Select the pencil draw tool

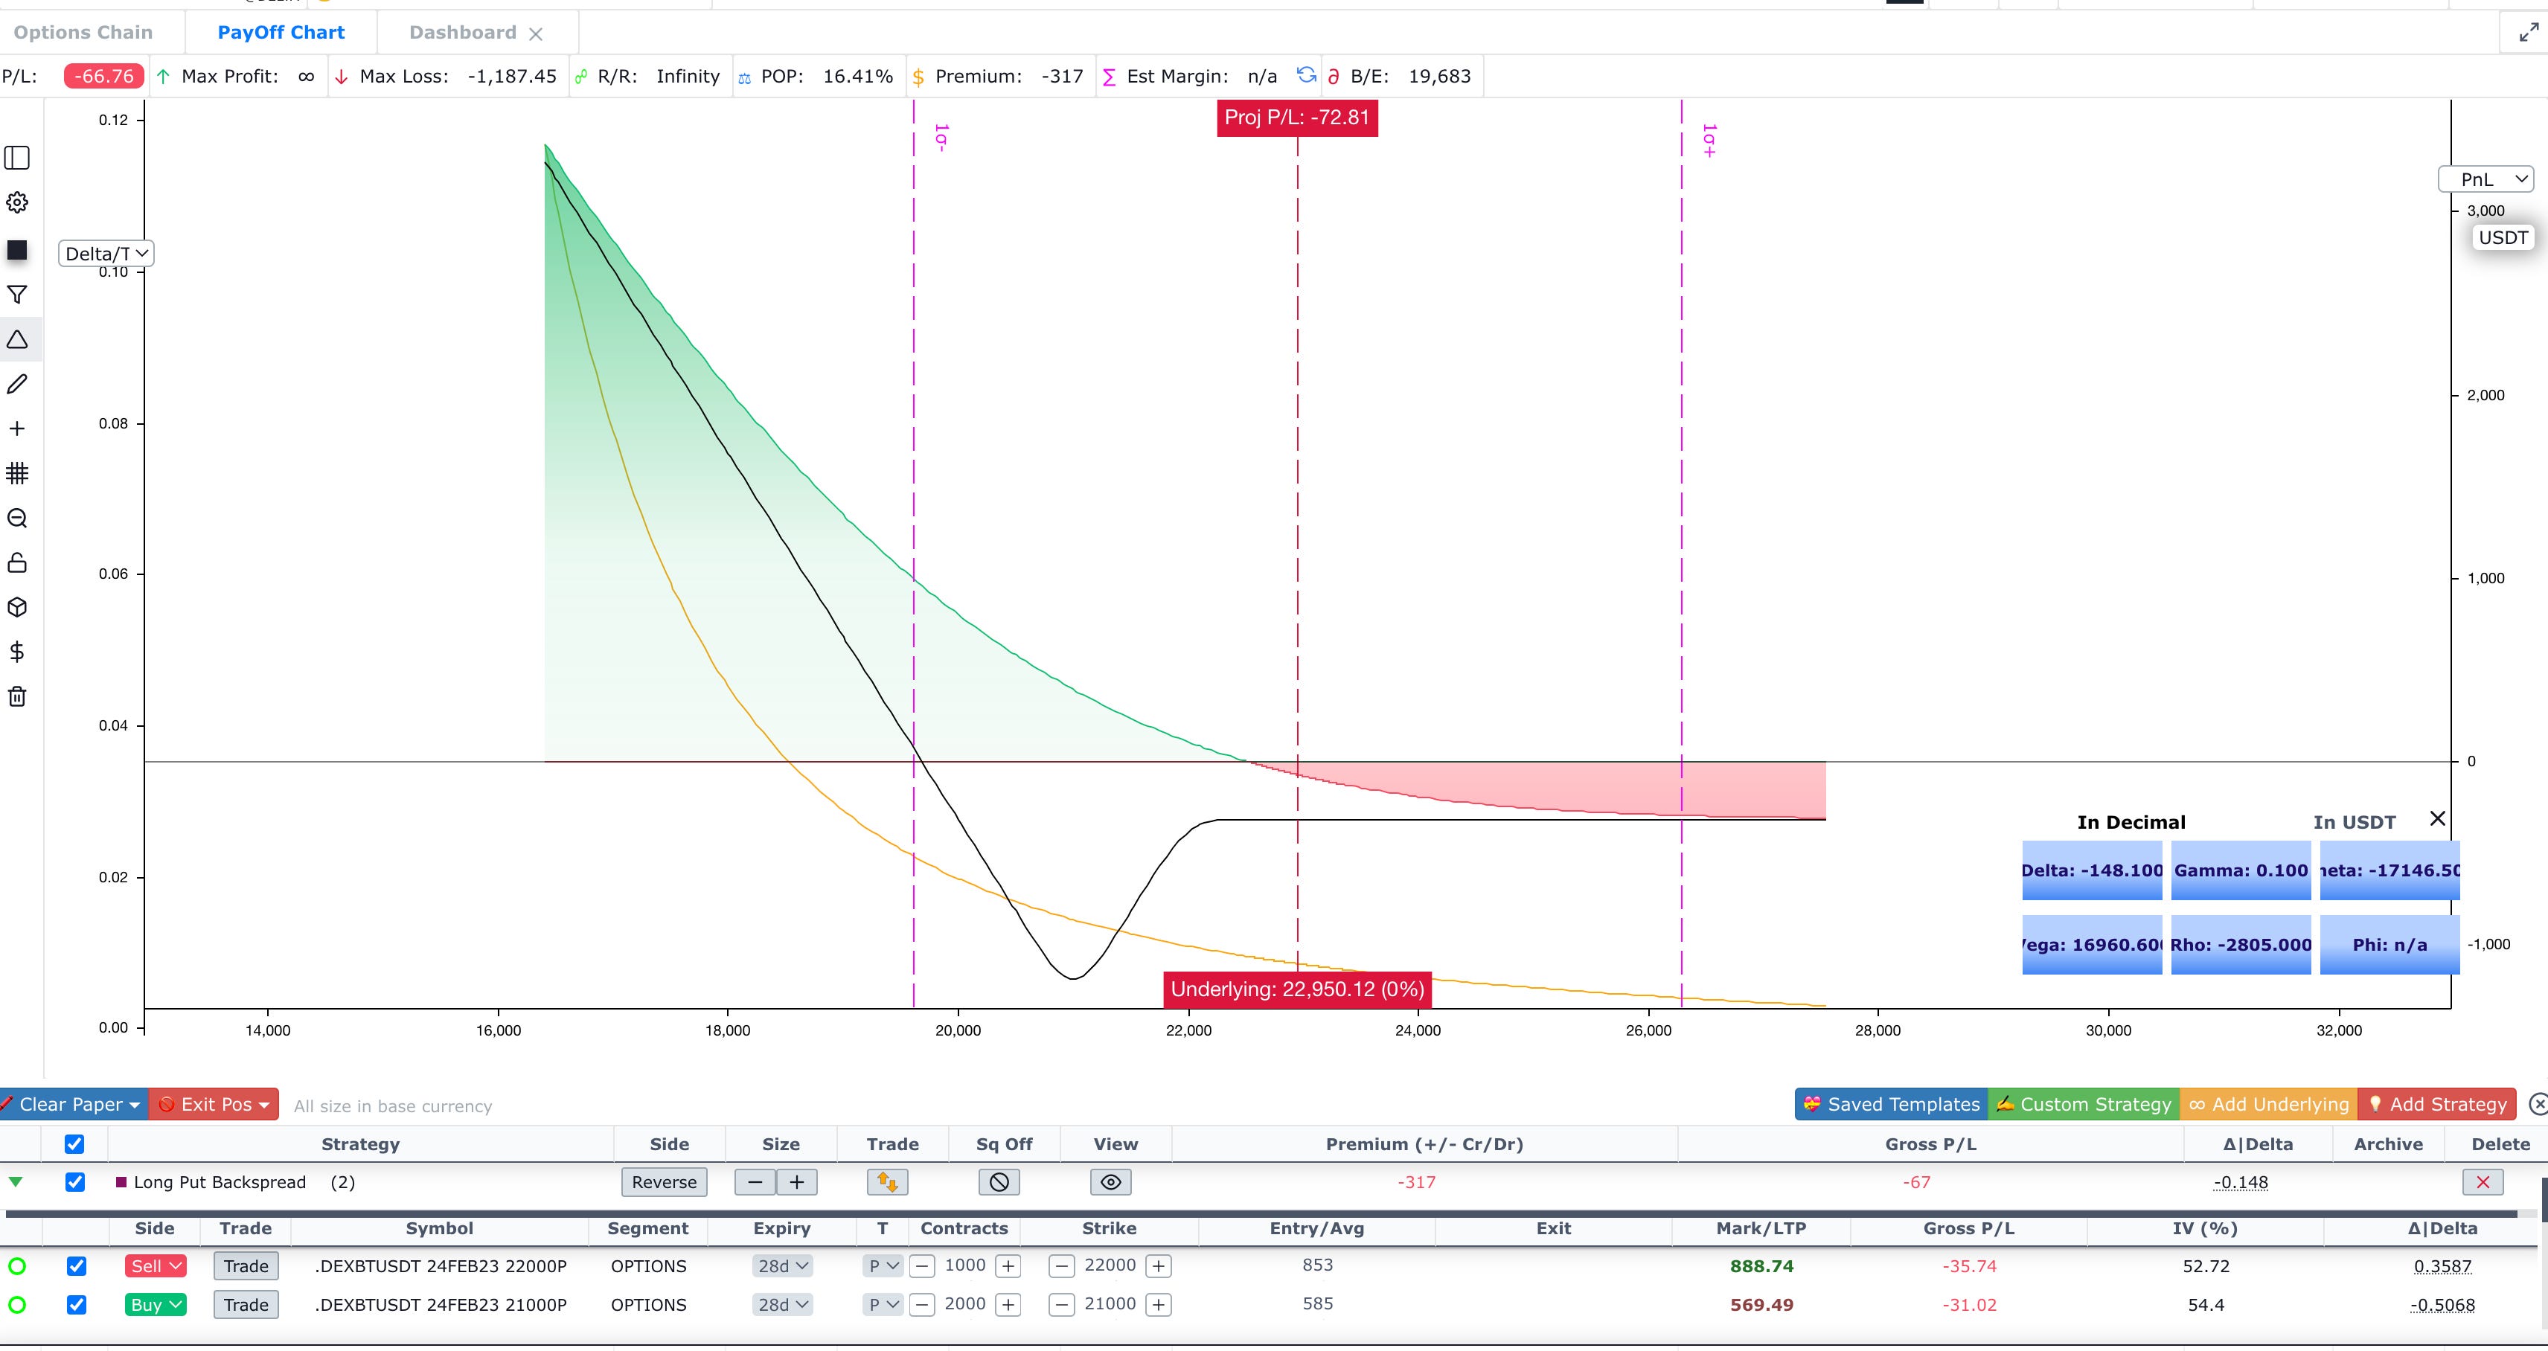(x=17, y=384)
